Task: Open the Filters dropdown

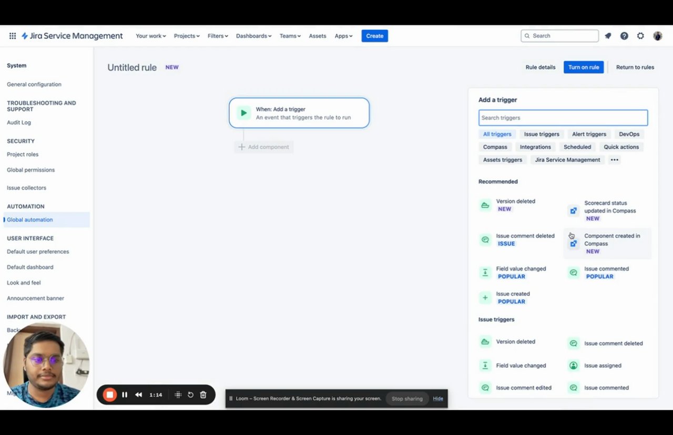Action: pos(218,36)
